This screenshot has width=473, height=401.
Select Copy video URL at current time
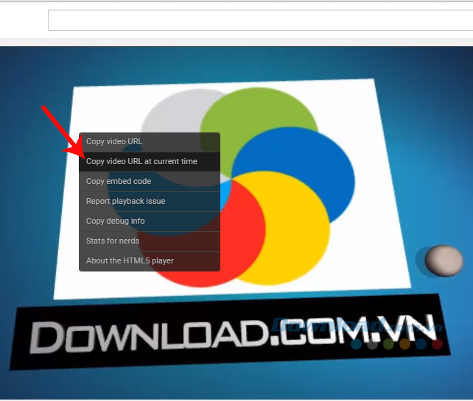(x=150, y=162)
